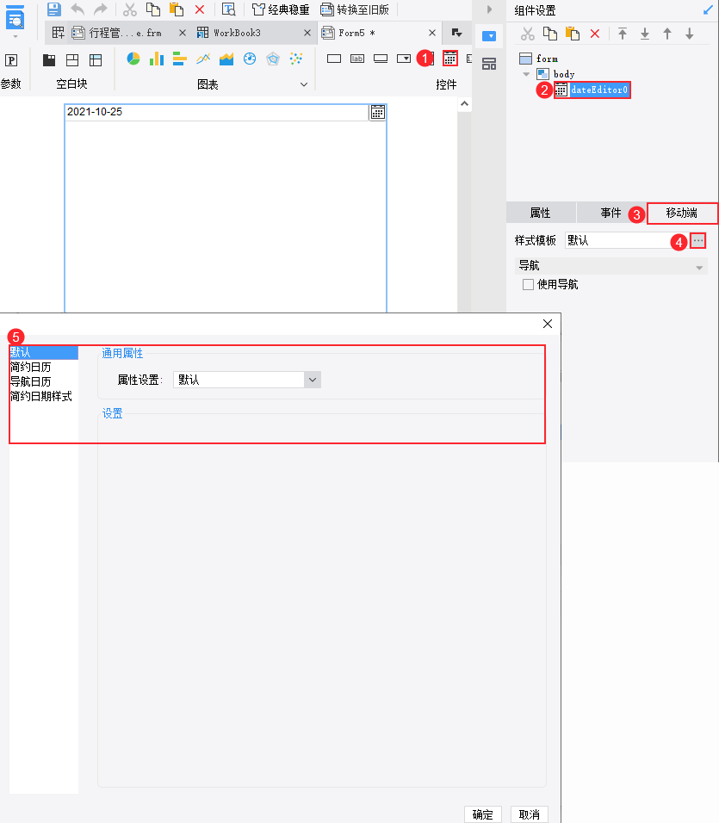The height and width of the screenshot is (823, 719).
Task: Click the 确定 button
Action: (483, 814)
